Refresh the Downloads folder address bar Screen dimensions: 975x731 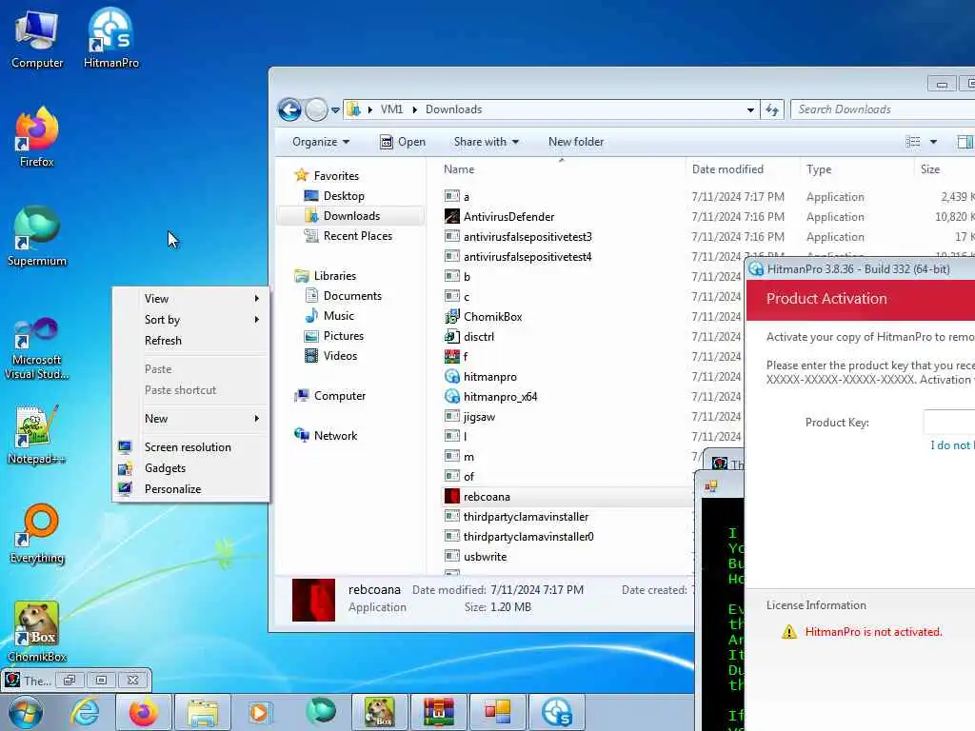click(771, 109)
